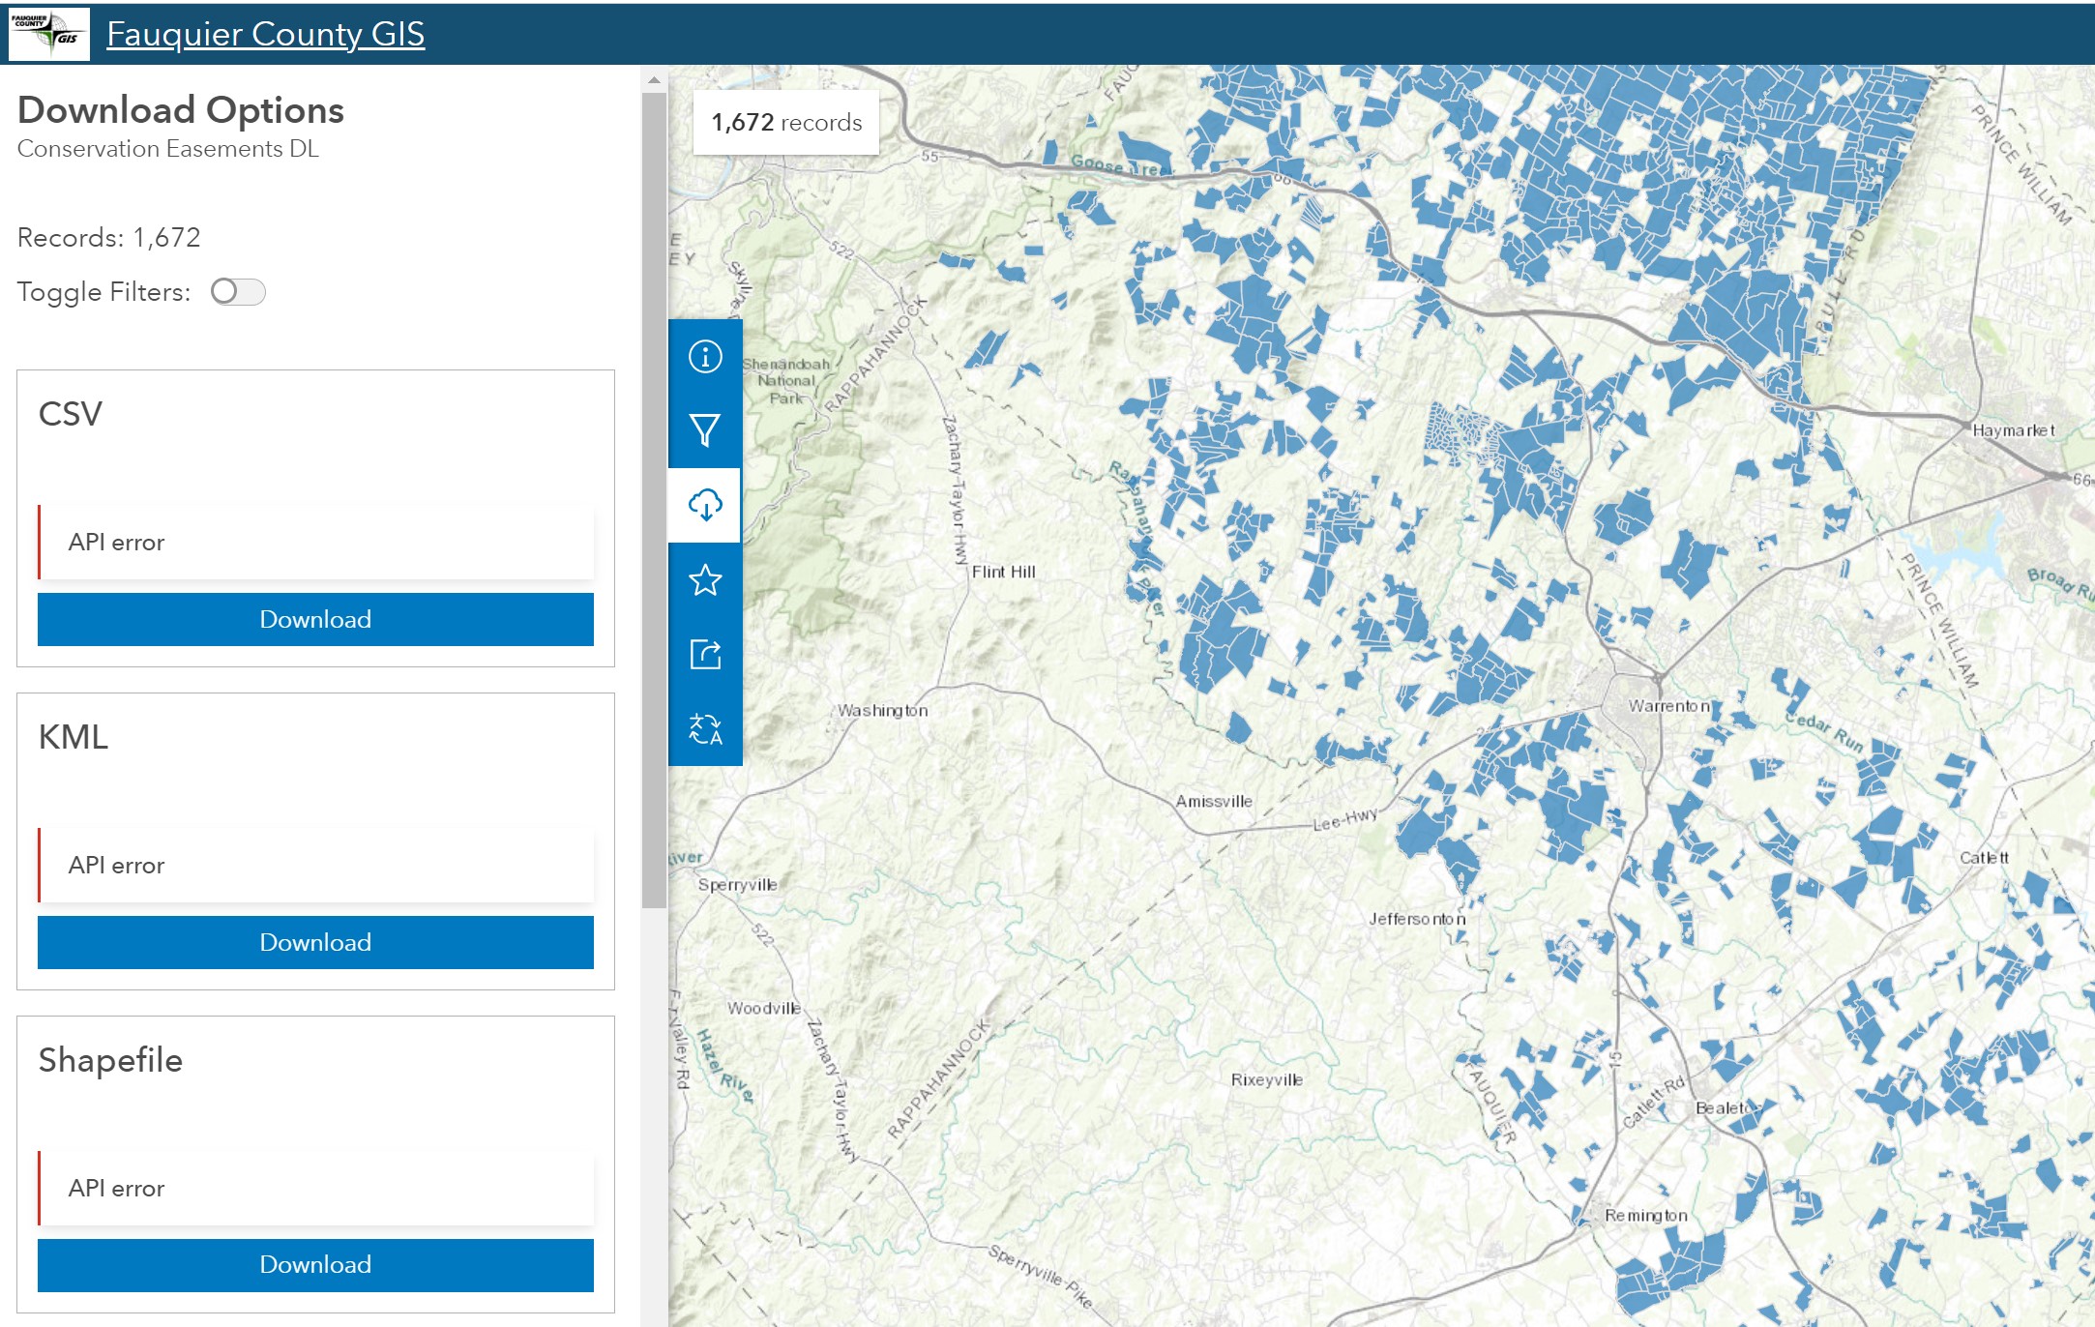This screenshot has height=1327, width=2095.
Task: Select the cloud download icon
Action: coord(705,505)
